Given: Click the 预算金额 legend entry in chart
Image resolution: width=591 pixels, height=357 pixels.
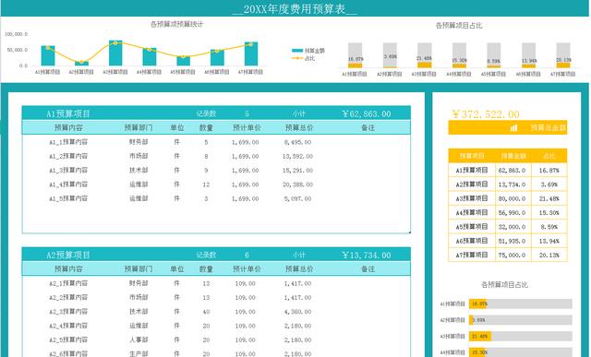Looking at the screenshot, I should [x=308, y=51].
